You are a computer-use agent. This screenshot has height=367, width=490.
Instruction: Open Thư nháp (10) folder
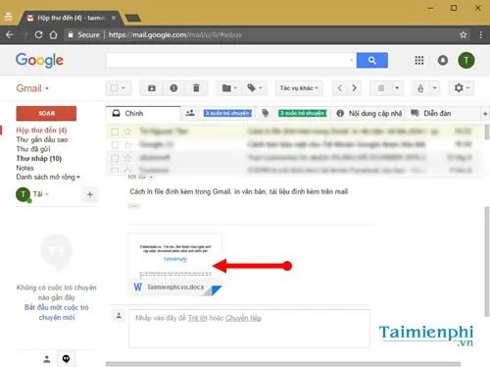[x=39, y=159]
